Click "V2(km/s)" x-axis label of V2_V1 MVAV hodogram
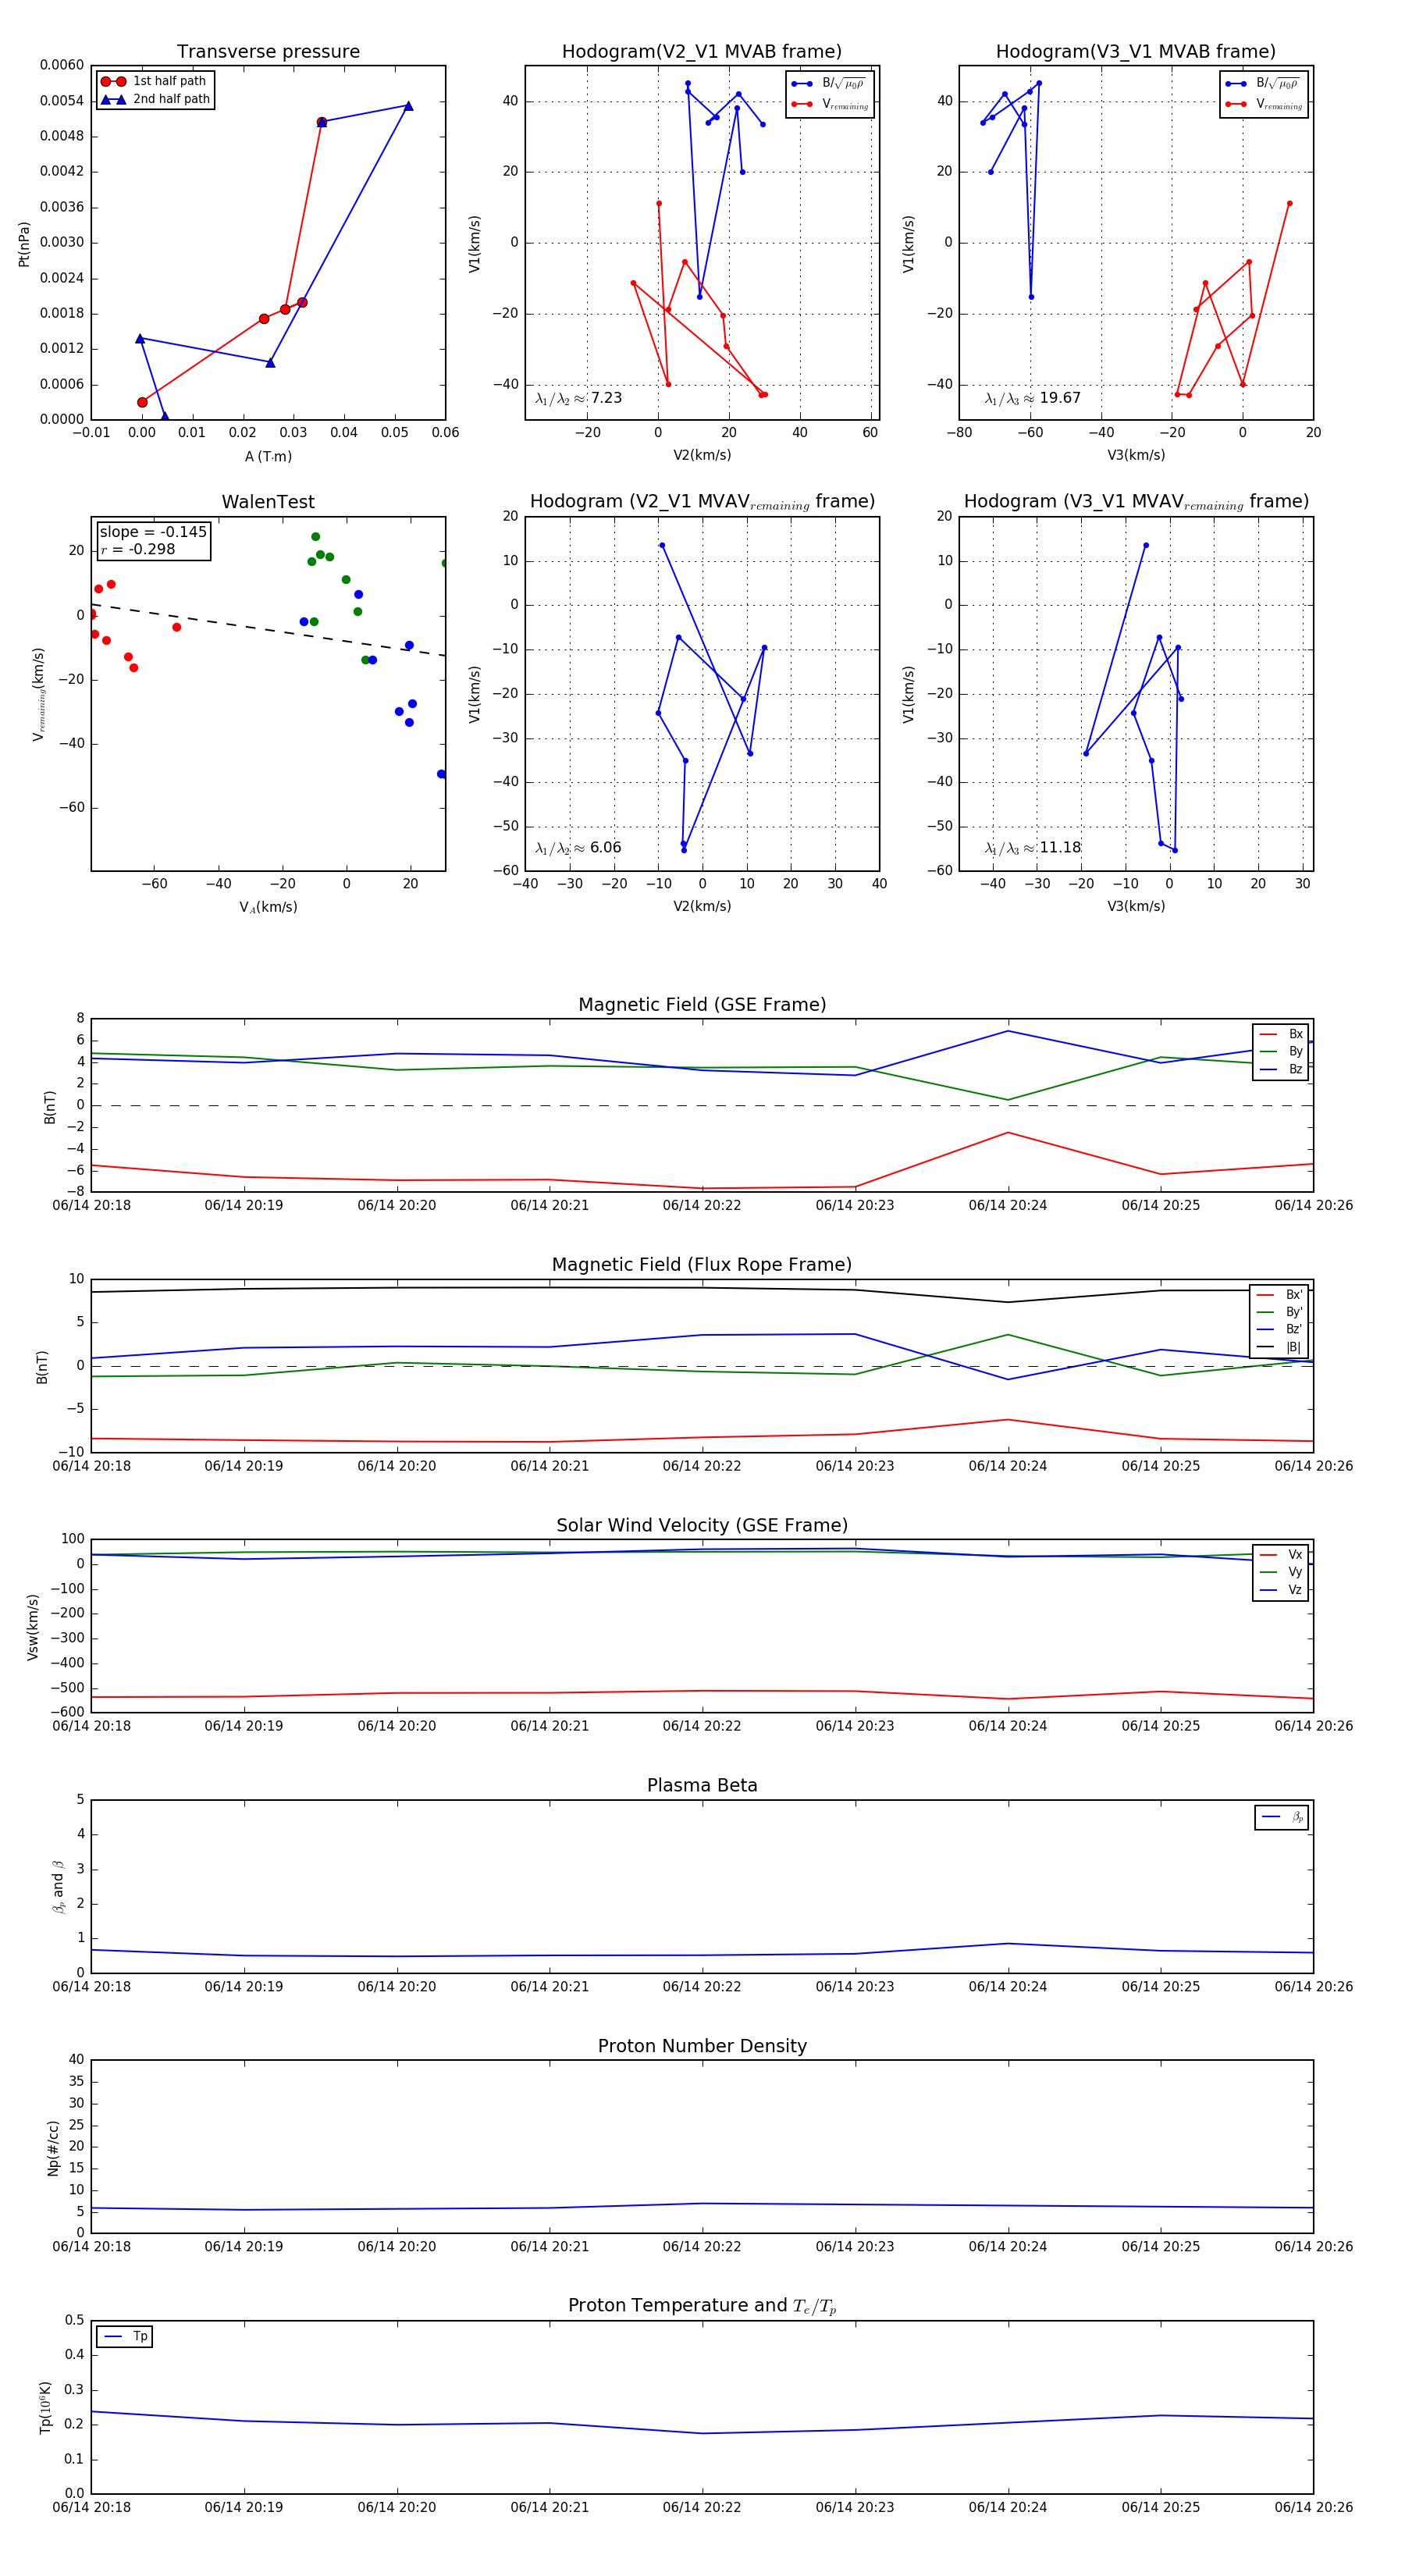The image size is (1405, 2576). [702, 906]
